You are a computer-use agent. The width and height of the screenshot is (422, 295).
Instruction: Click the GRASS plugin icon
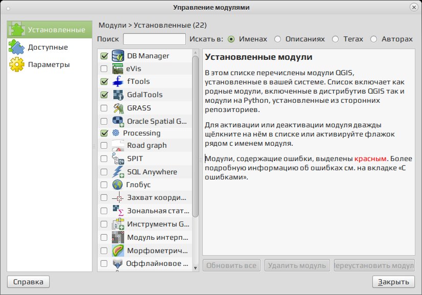[118, 108]
